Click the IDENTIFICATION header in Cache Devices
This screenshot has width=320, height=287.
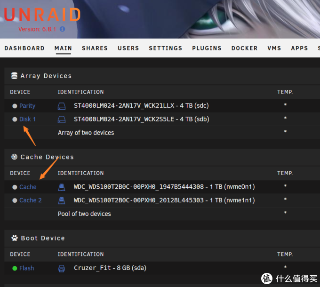click(x=80, y=173)
